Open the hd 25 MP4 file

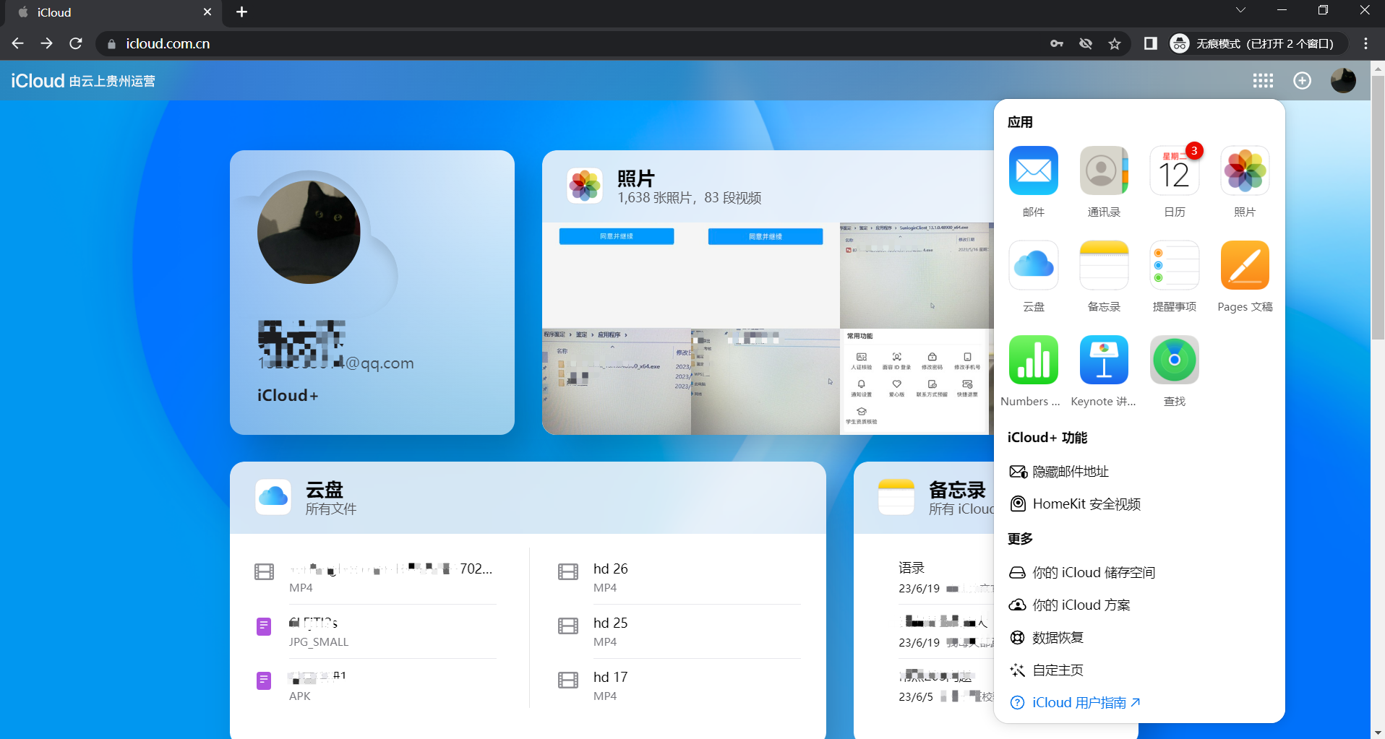(x=679, y=631)
